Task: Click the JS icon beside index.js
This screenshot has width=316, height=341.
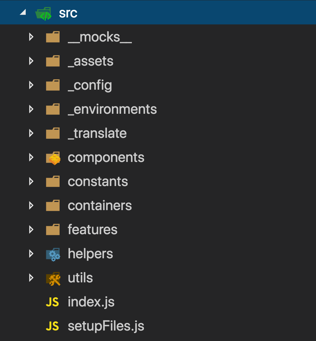Action: [x=52, y=302]
